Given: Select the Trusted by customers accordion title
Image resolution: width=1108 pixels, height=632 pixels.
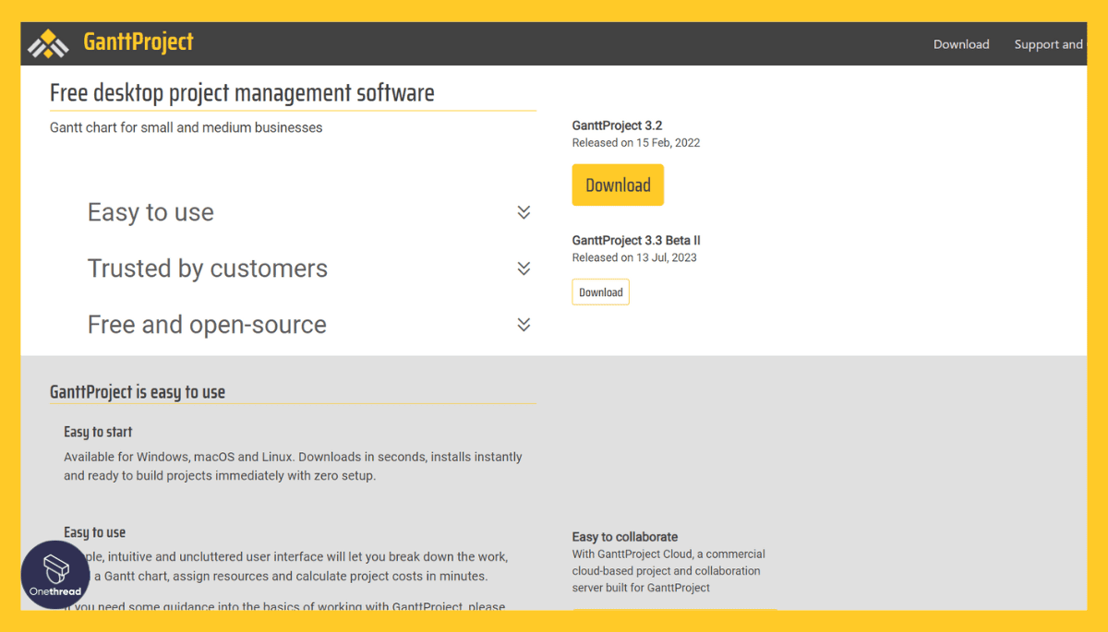Looking at the screenshot, I should [x=208, y=268].
